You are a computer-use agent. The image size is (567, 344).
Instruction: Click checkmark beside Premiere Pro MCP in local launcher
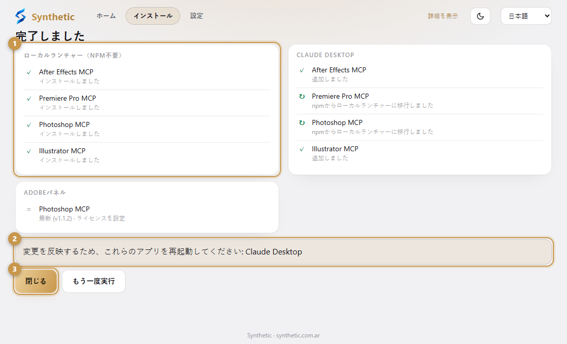tap(29, 99)
